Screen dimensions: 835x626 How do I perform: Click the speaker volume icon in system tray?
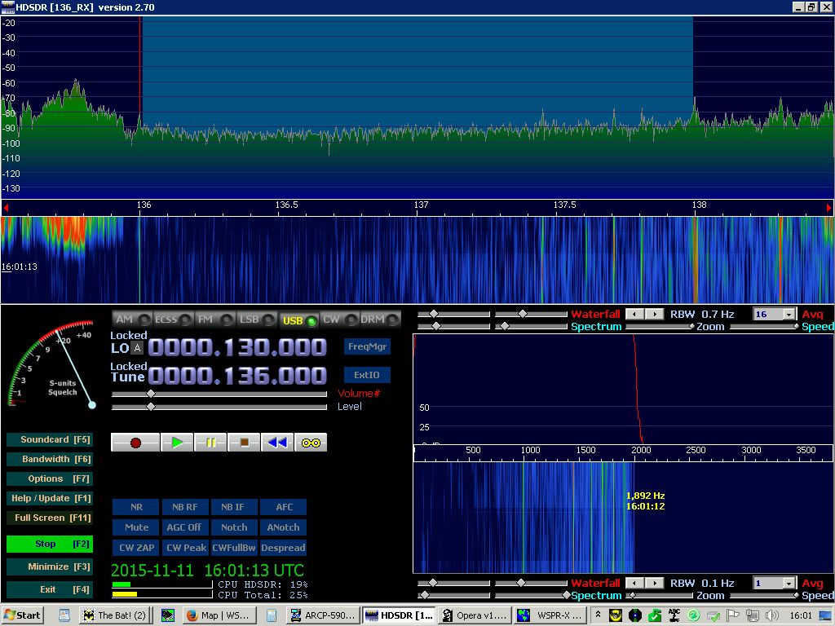[x=771, y=616]
